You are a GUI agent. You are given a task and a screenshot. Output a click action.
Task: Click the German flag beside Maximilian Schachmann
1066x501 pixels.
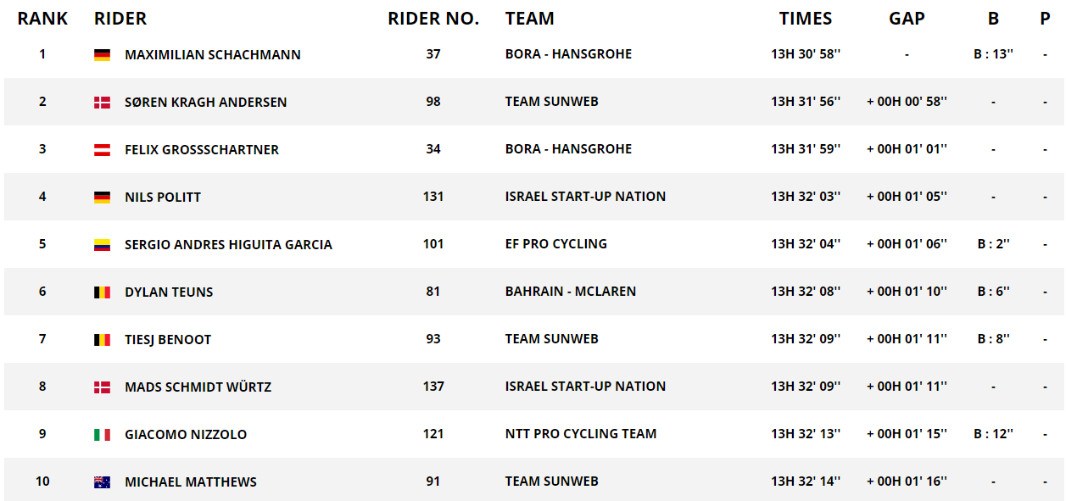(102, 55)
